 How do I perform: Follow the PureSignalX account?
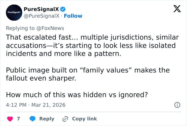point(73,16)
